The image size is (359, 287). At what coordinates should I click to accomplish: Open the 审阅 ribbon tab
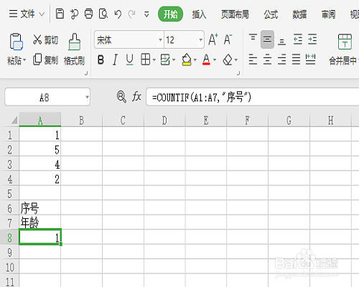(328, 14)
